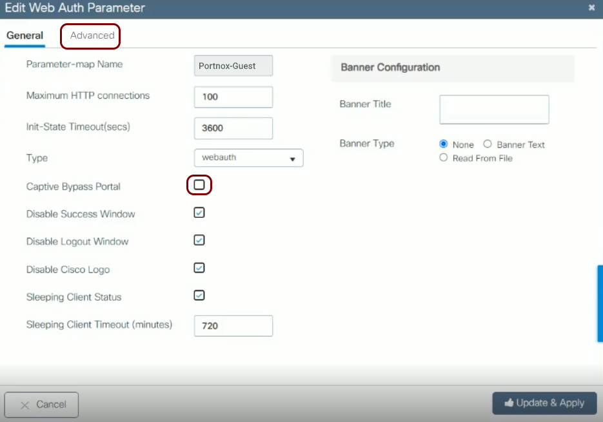Toggle the Disable Logout Window checkbox

pyautogui.click(x=199, y=240)
